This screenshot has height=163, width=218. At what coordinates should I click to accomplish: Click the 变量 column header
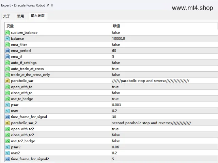coord(10,26)
